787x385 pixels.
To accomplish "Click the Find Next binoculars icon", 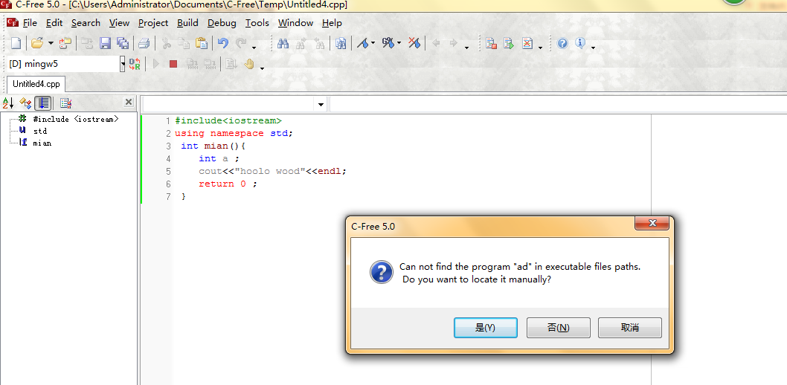I will [301, 43].
